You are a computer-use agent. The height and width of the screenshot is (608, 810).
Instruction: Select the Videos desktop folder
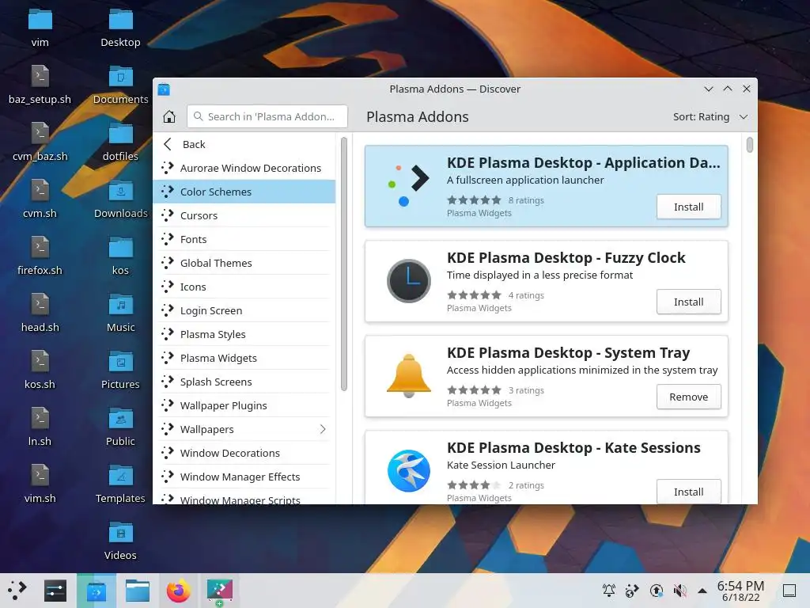click(120, 540)
